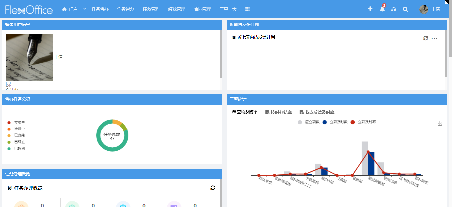Click the icon left of the search magnifier
Screen dimensions: 452x207
(x=393, y=9)
